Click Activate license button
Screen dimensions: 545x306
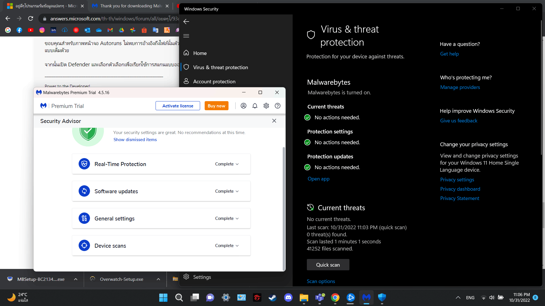178,106
